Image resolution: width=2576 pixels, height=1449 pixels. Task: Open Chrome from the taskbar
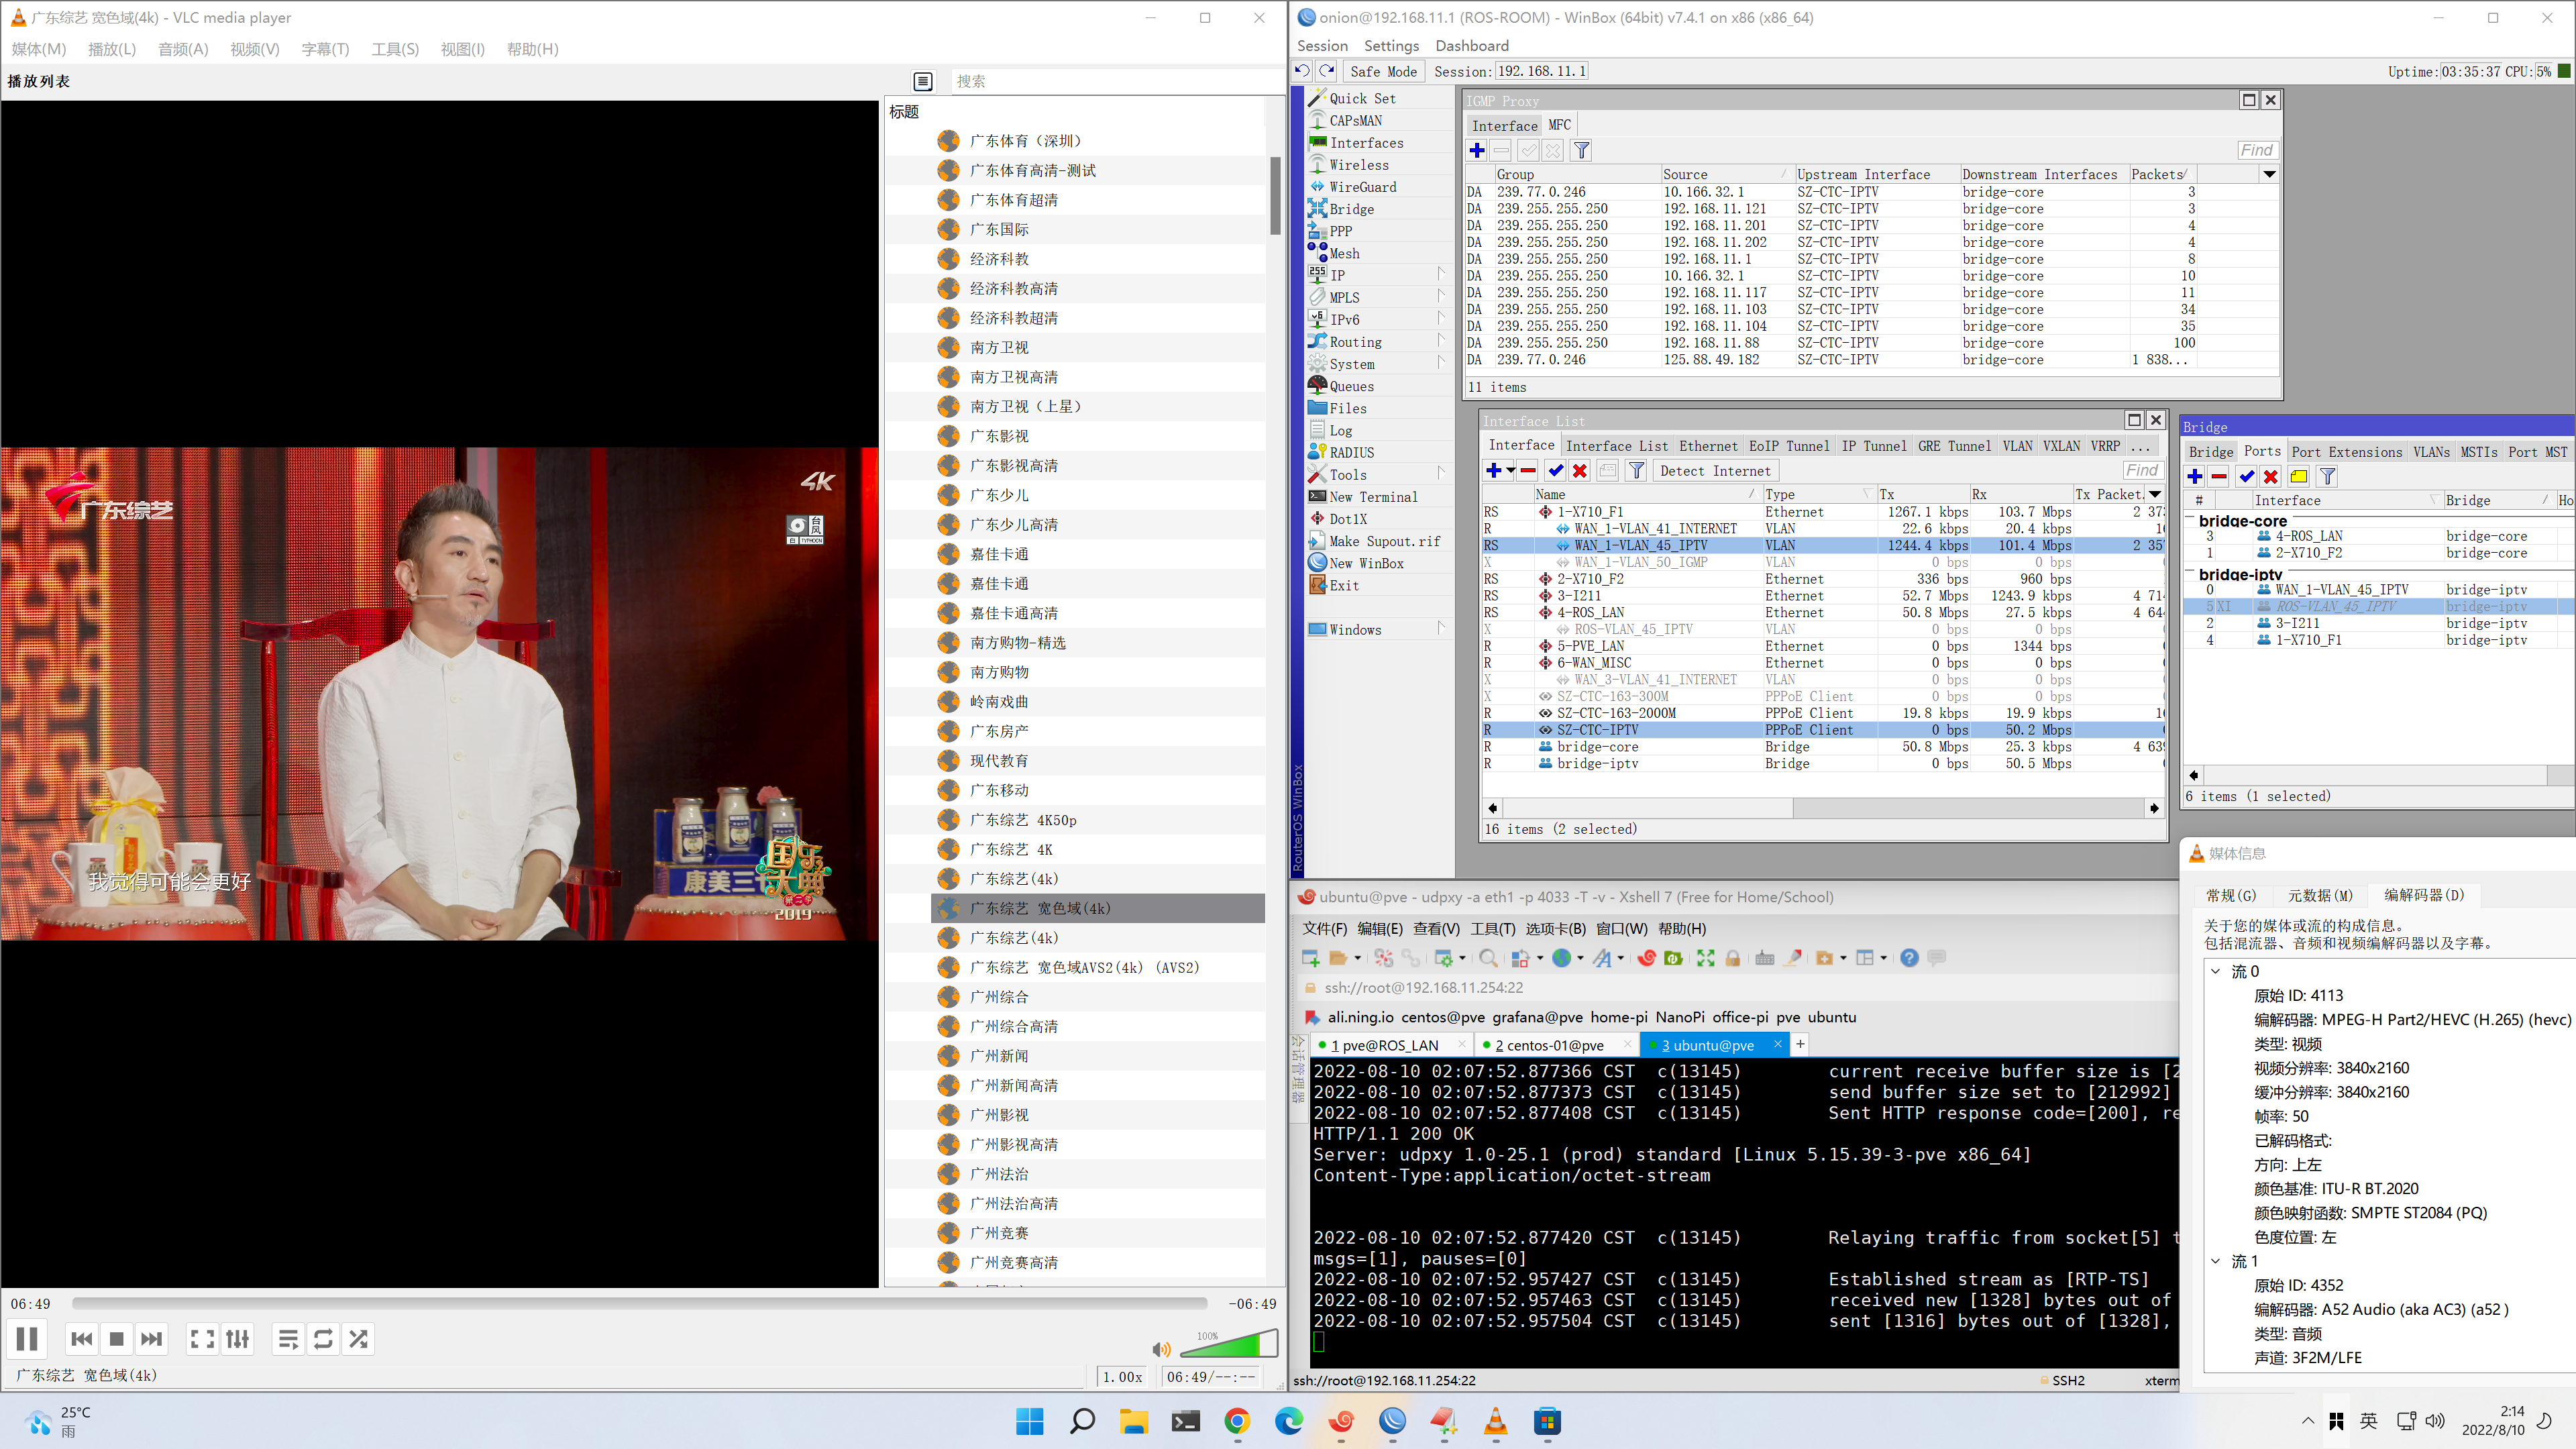pyautogui.click(x=1237, y=1421)
